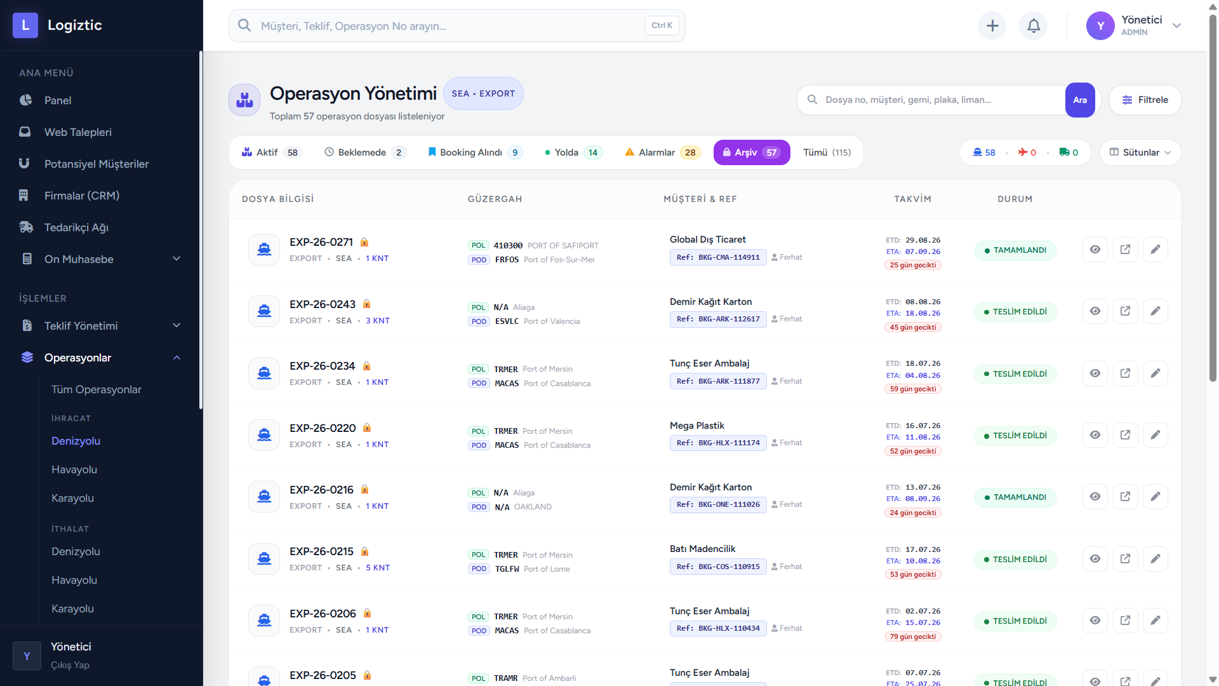Expand Teklif Yönetimi submenu
1219x686 pixels.
click(x=102, y=326)
